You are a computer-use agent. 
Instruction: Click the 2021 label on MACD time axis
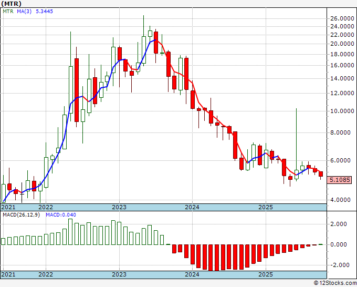[x=8, y=274]
